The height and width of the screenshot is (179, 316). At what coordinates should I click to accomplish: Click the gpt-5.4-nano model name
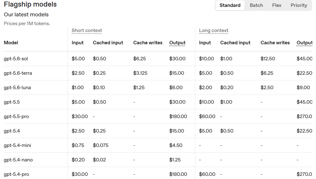[x=18, y=160]
